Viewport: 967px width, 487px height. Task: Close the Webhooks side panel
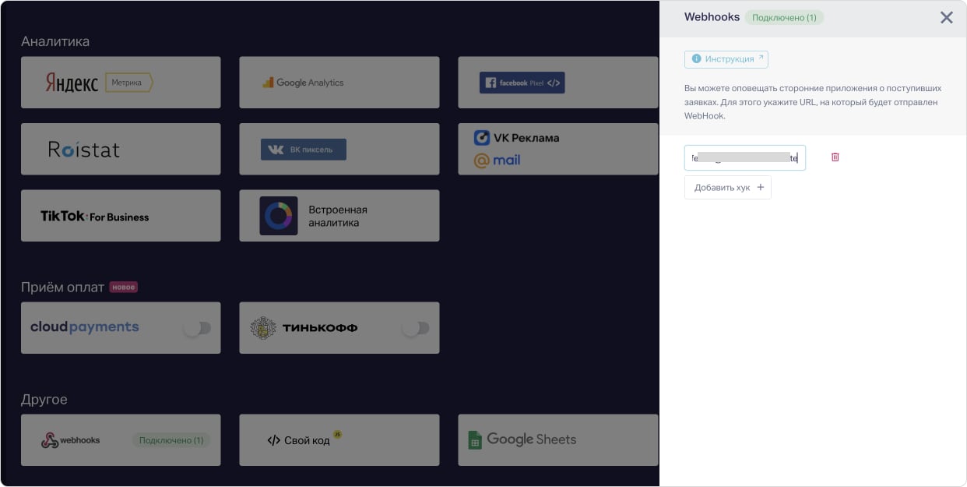(946, 17)
